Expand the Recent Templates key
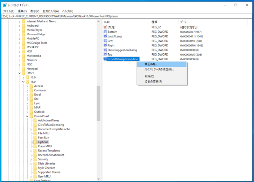Image resolution: width=254 pixels, height=182 pixels. click(31, 151)
